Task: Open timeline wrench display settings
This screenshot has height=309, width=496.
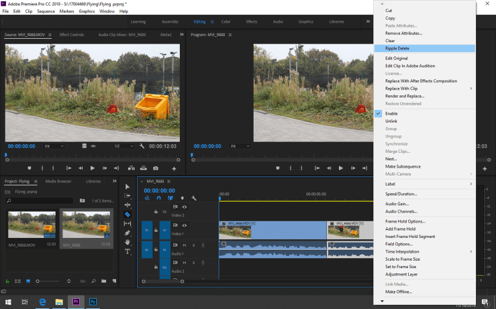Action: coord(194,198)
